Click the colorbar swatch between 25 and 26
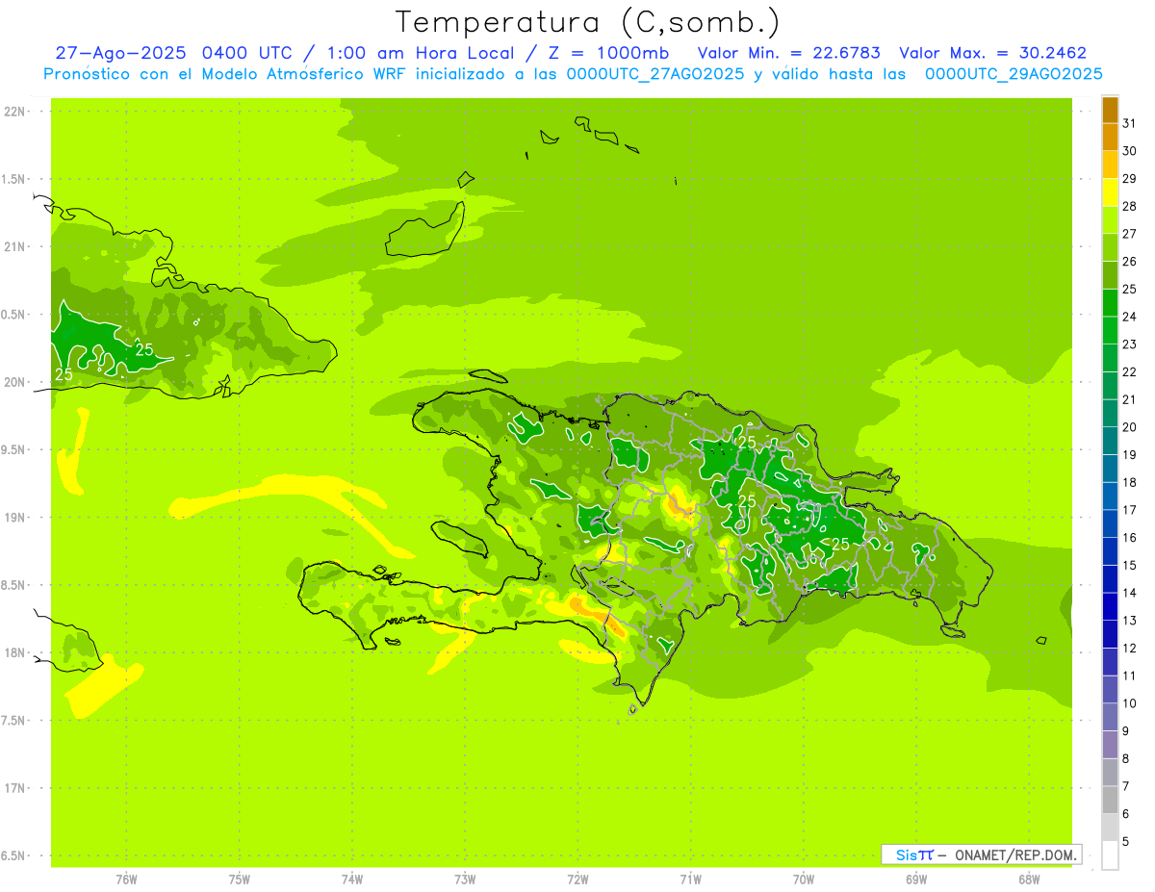1155x892 pixels. [1110, 275]
